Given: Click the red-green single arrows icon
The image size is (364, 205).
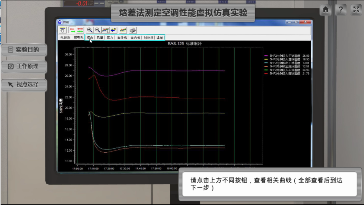Looking at the screenshot, I should pos(72,30).
